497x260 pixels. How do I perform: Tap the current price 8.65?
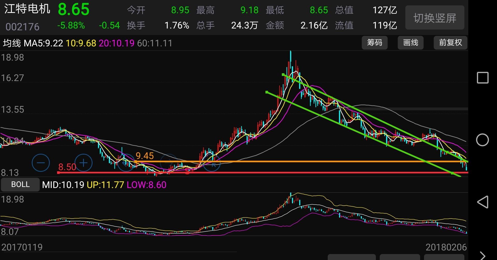[x=74, y=9]
